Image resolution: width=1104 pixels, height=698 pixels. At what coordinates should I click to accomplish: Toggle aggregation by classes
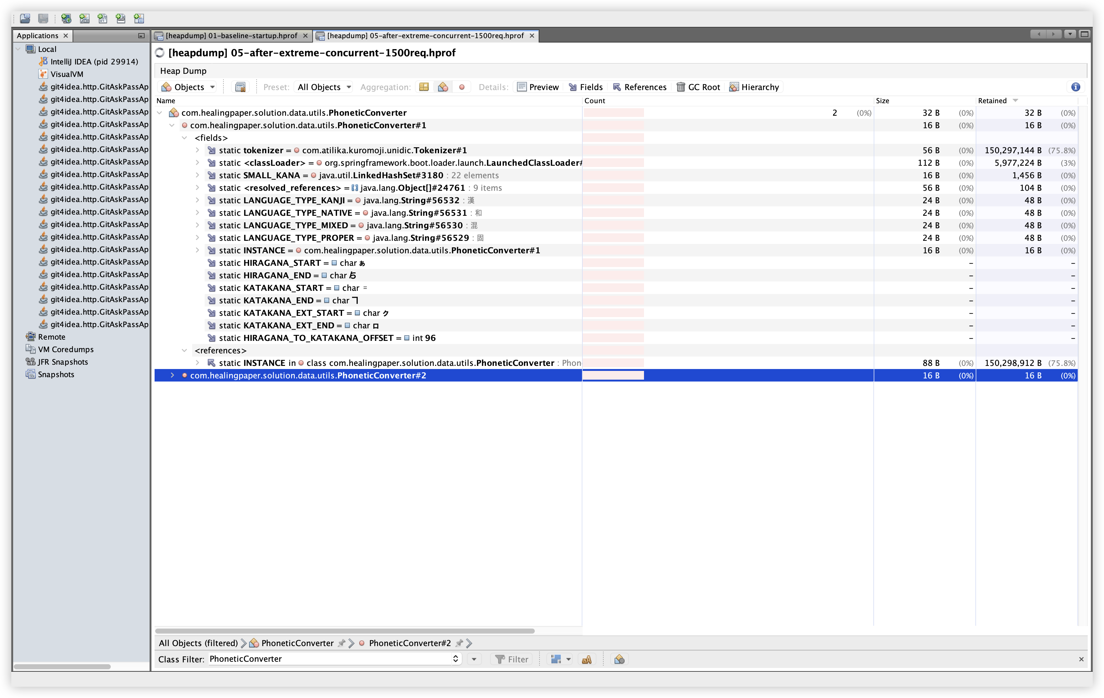tap(443, 87)
